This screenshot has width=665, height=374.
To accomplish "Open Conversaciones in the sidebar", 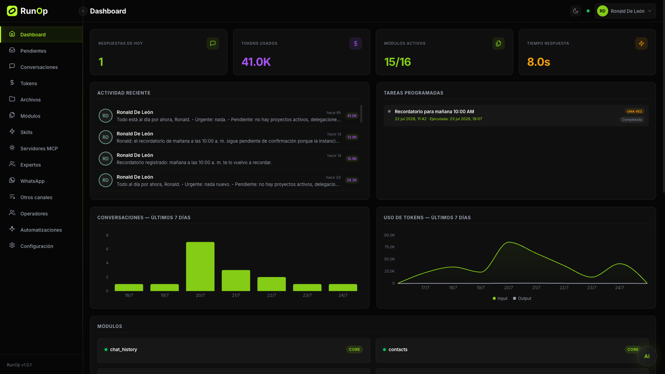I will (x=42, y=67).
